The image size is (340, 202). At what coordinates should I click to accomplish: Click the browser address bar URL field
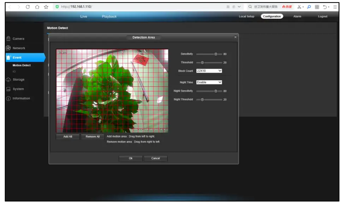pos(141,7)
